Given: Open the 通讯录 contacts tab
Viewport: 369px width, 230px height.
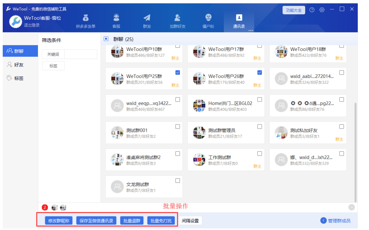Looking at the screenshot, I should (239, 21).
